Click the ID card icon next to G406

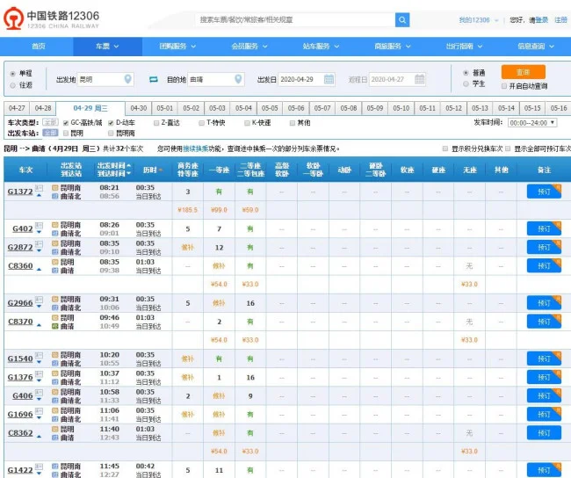click(39, 393)
